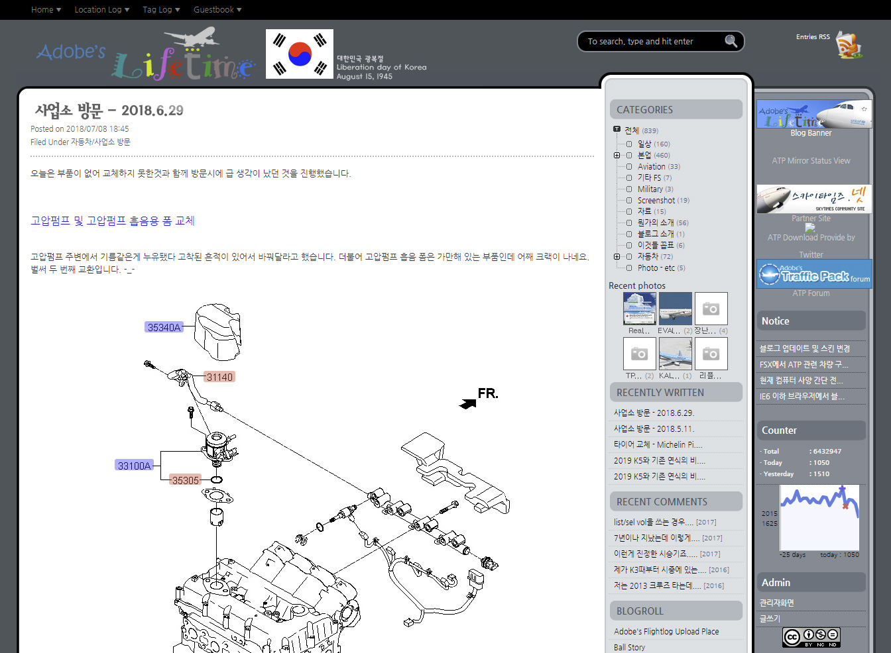Viewport: 891px width, 653px height.
Task: Open the KAL... recent photo thumbnail
Action: [x=676, y=354]
